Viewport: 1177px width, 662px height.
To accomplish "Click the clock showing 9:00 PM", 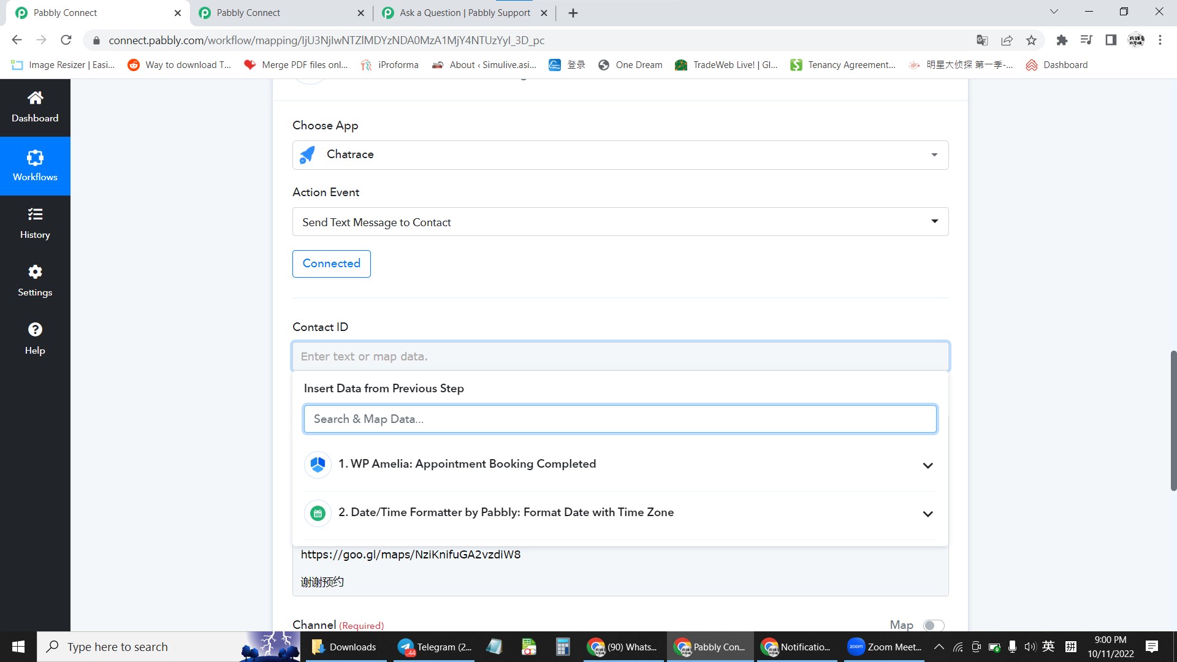I will (1110, 640).
